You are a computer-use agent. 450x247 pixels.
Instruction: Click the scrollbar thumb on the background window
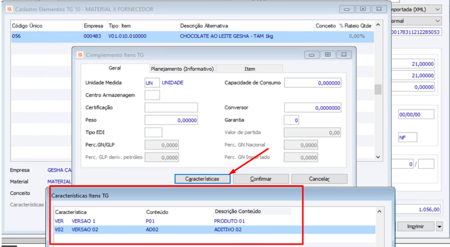pos(378,89)
